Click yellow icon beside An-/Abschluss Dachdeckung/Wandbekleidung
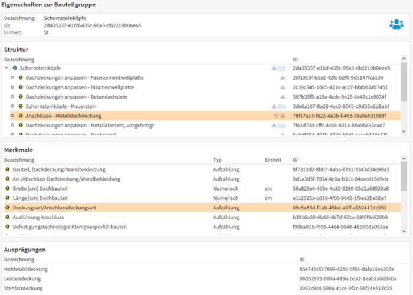 click(8, 179)
